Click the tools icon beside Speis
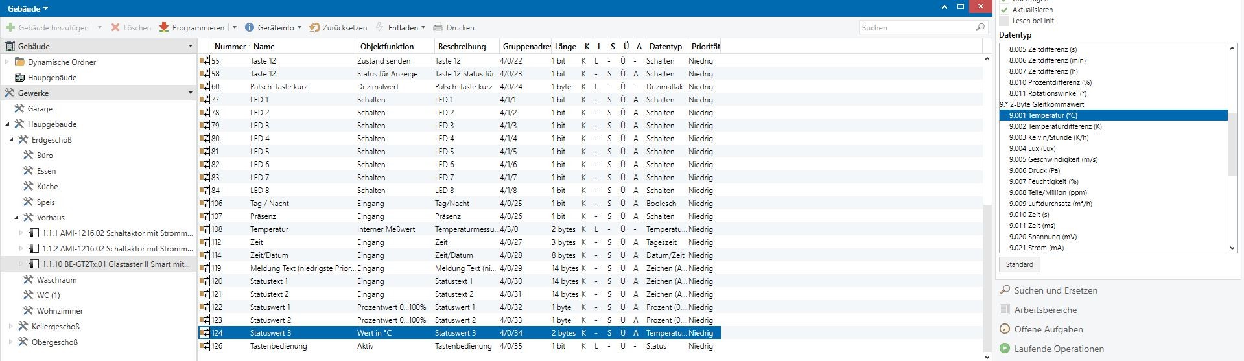The image size is (1244, 361). tap(28, 202)
